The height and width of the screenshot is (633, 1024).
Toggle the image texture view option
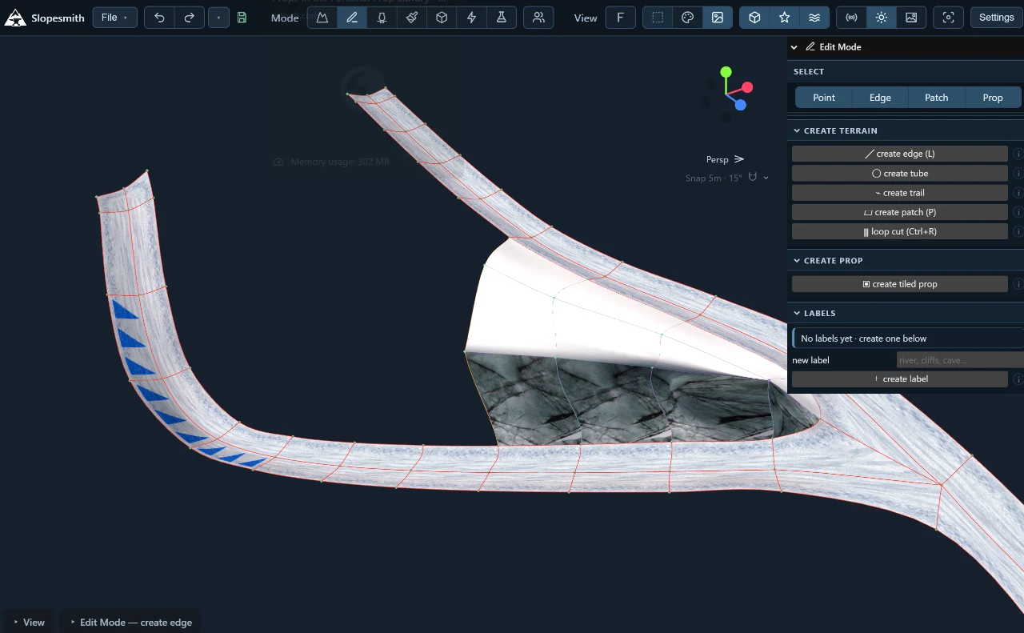click(718, 18)
